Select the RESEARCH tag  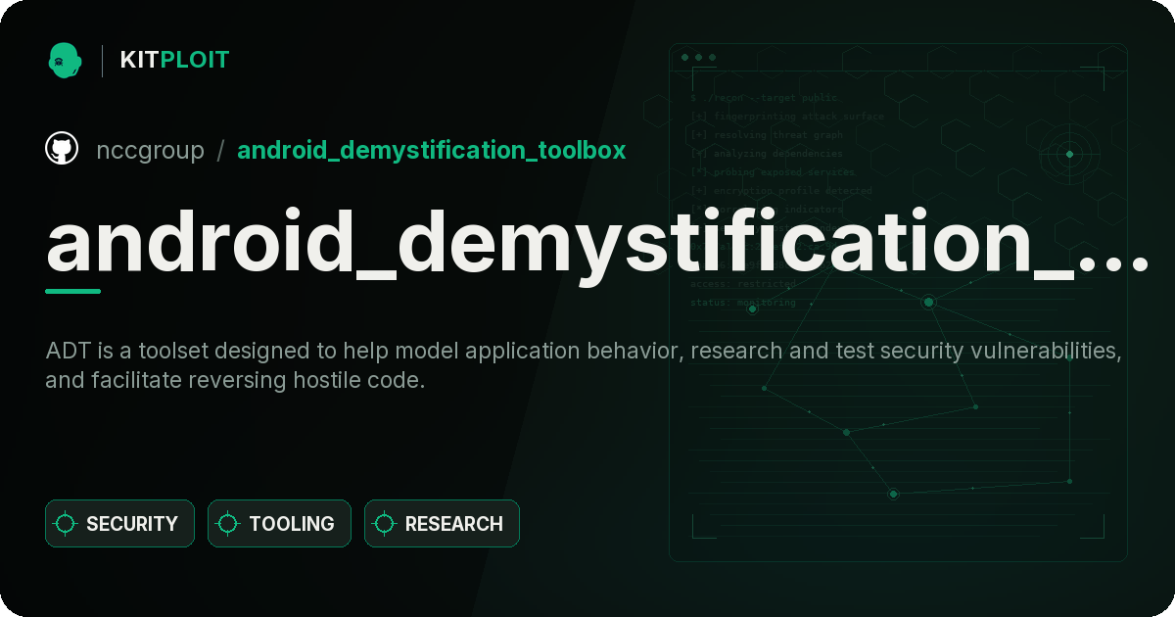[442, 524]
